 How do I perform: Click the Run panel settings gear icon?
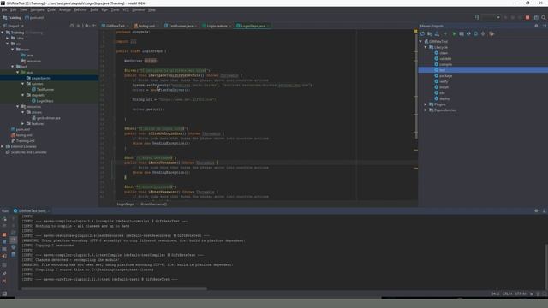coord(537,211)
